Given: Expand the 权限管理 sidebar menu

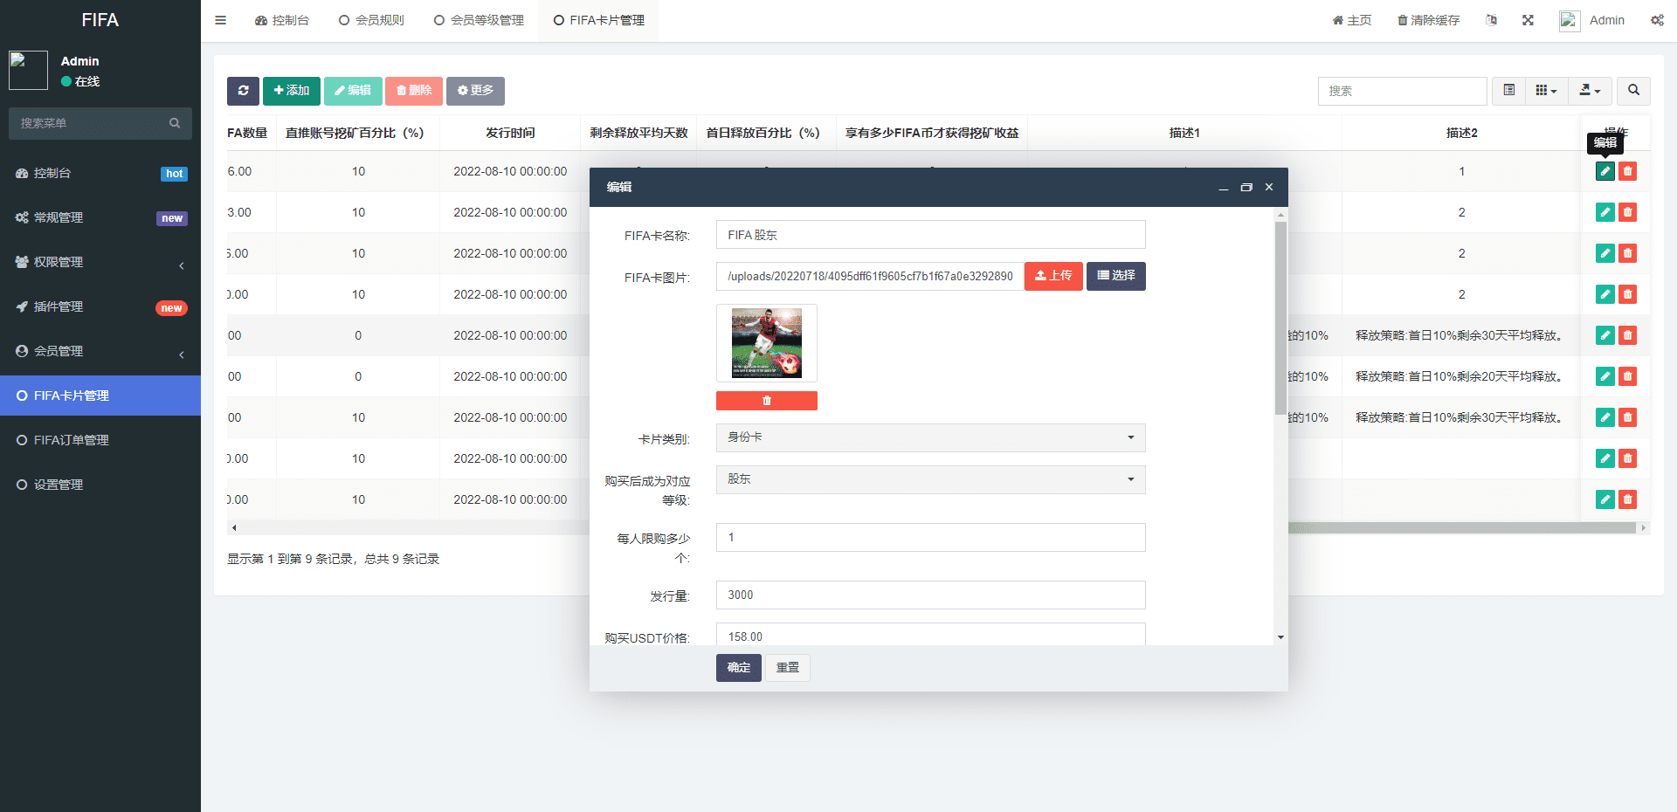Looking at the screenshot, I should [100, 262].
